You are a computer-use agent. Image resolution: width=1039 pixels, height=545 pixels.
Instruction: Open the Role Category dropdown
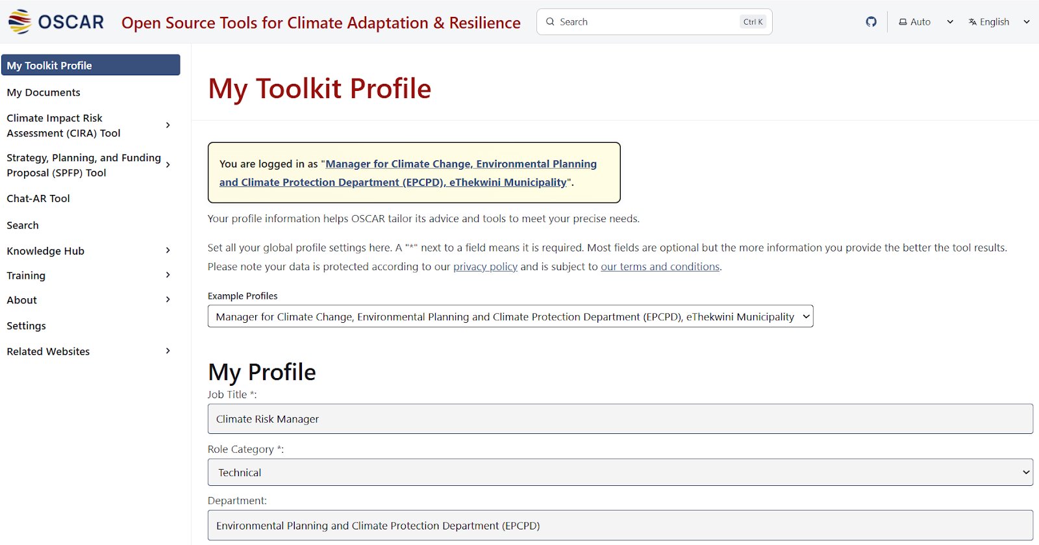tap(620, 473)
